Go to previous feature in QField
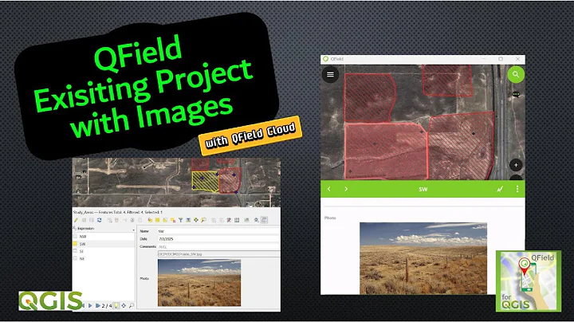 coord(328,189)
